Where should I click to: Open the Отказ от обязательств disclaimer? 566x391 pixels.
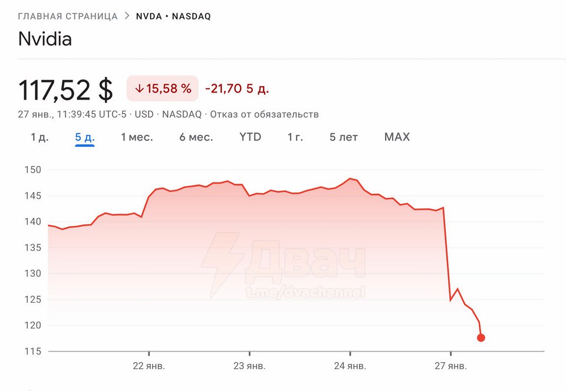[x=264, y=114]
